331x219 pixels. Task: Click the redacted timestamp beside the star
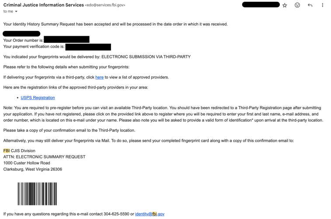coord(261,5)
